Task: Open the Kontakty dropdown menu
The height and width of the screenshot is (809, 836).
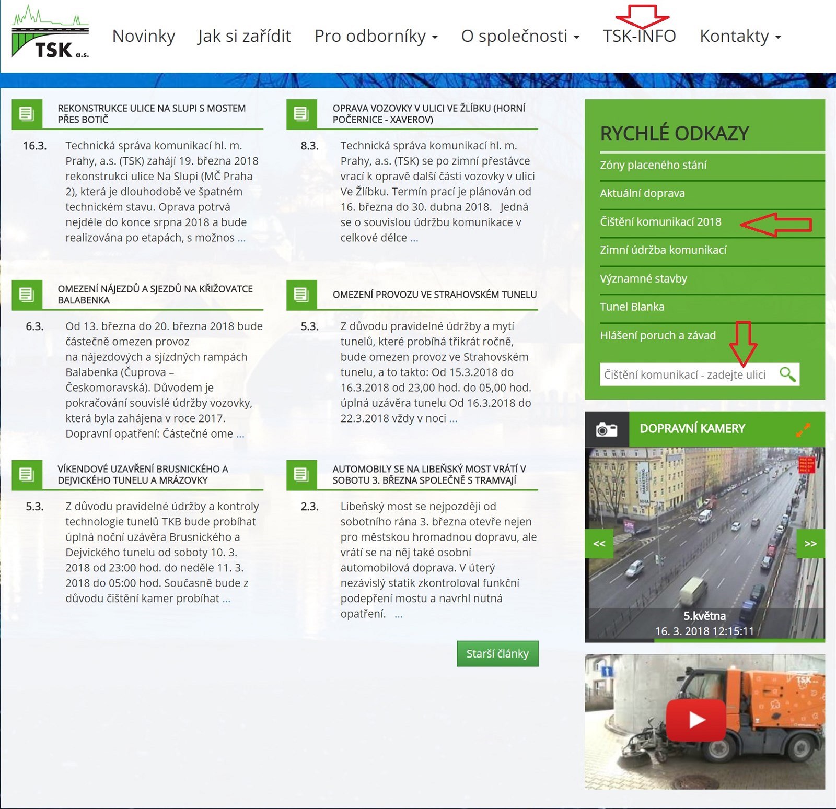Action: coord(740,36)
